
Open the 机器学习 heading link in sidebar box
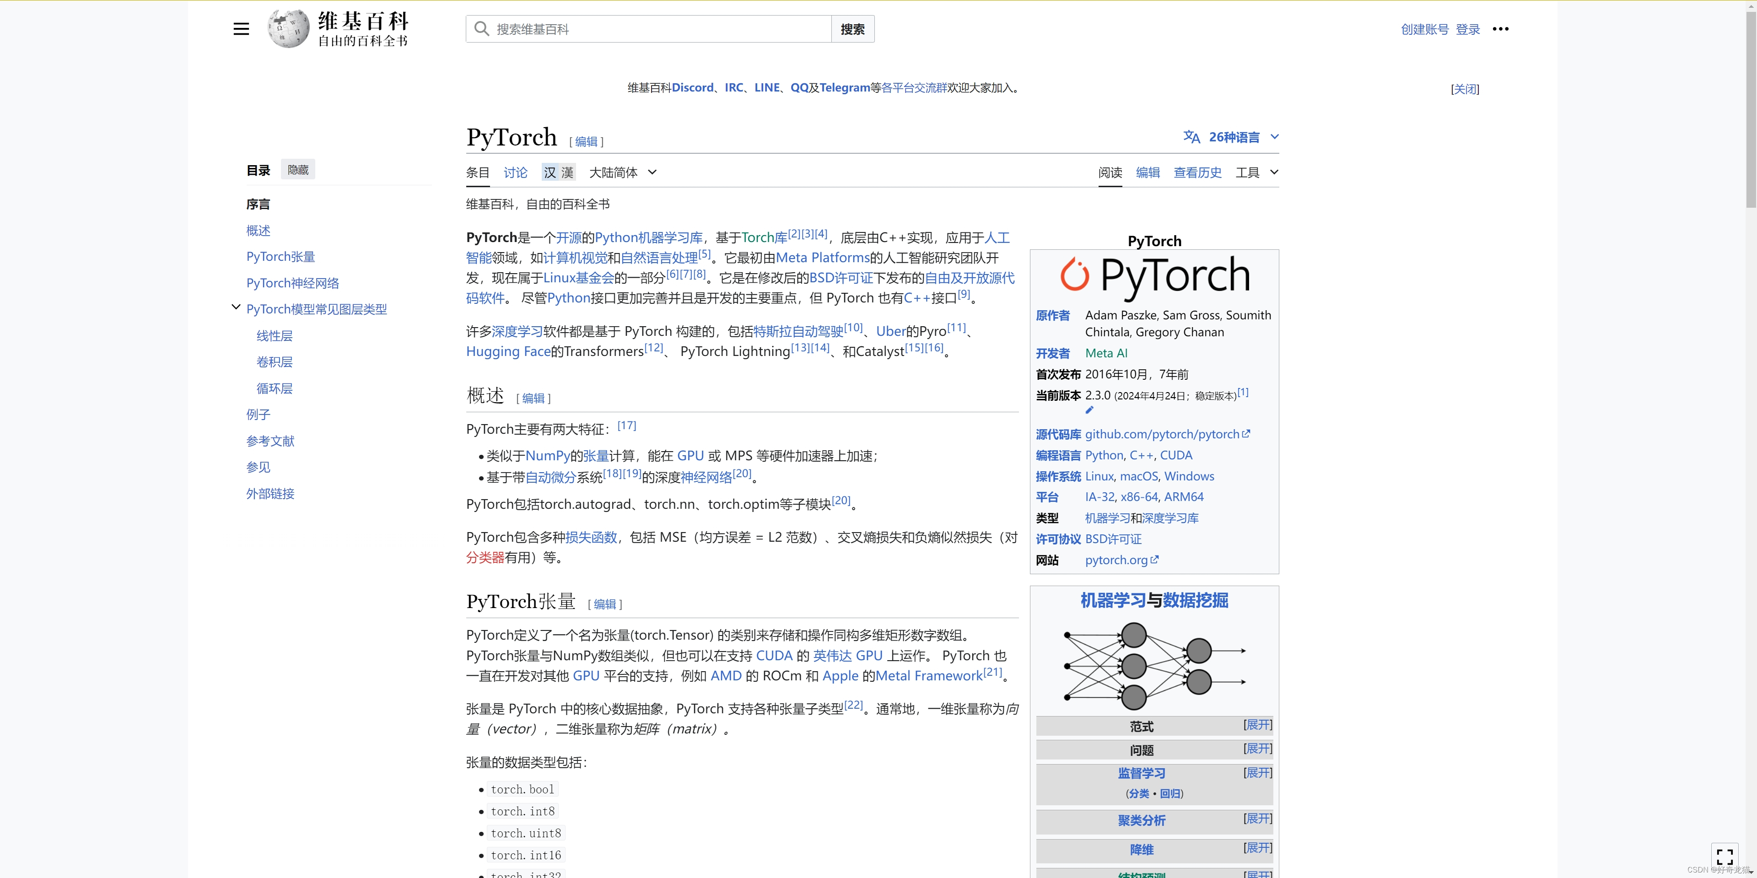coord(1112,600)
